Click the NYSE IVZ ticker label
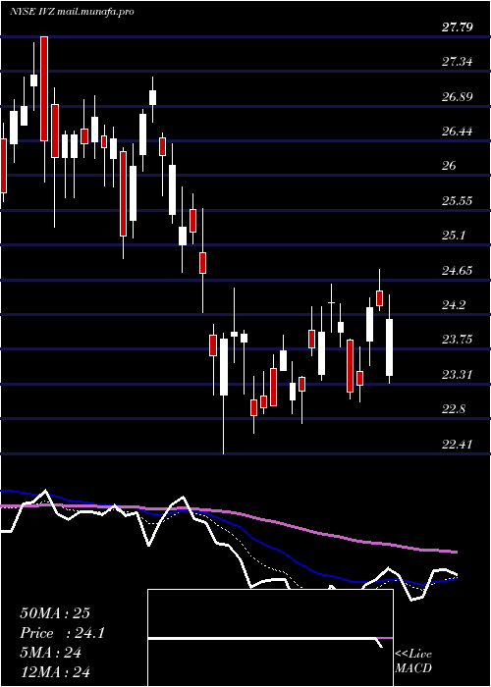The height and width of the screenshot is (687, 491). click(x=32, y=12)
